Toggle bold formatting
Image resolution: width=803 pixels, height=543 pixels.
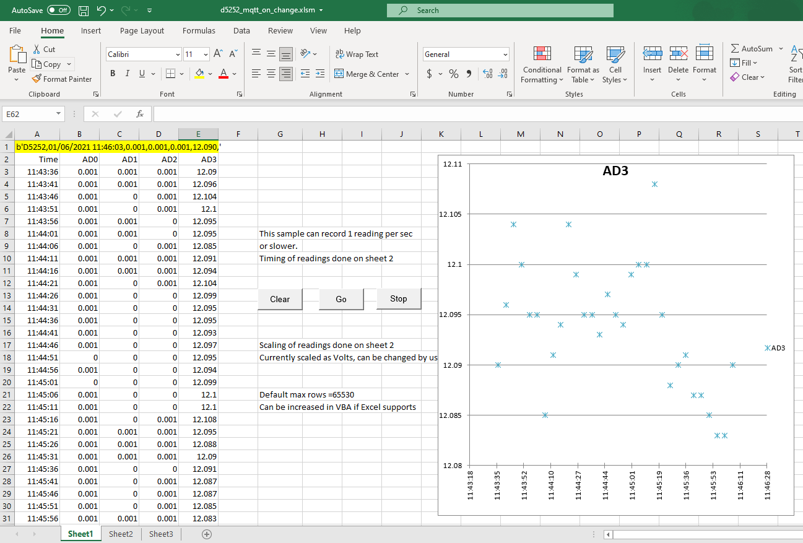113,74
